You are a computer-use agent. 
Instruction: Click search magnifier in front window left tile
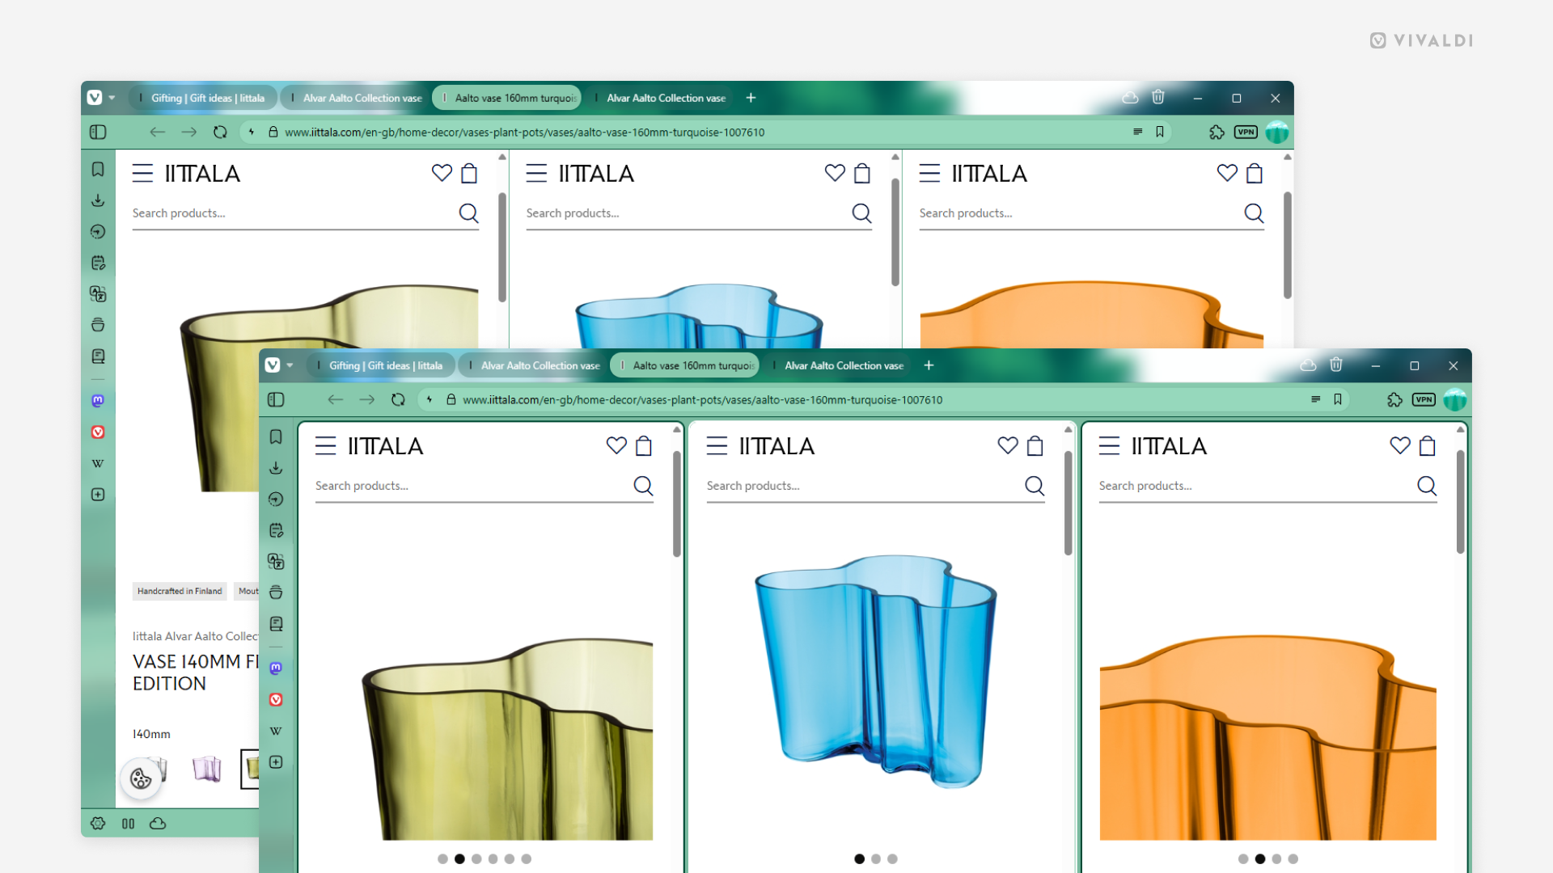(x=643, y=485)
